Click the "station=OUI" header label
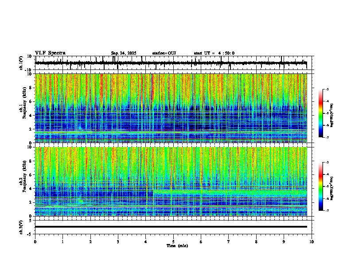351x271 pixels. (164, 53)
